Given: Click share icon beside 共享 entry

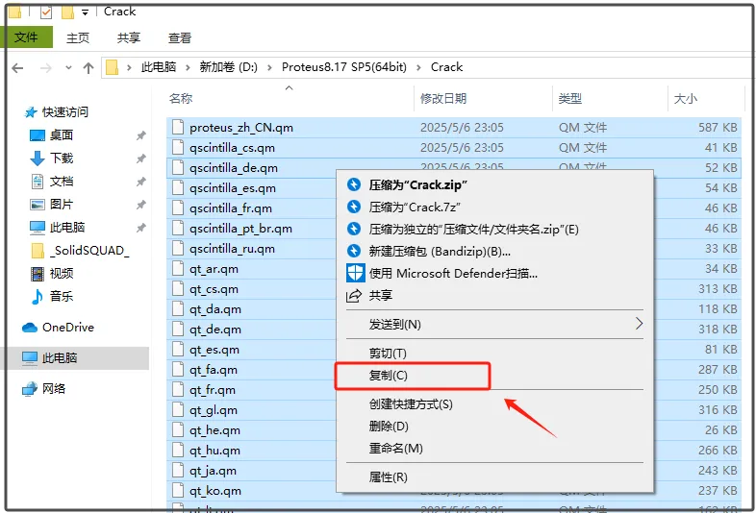Looking at the screenshot, I should click(354, 295).
